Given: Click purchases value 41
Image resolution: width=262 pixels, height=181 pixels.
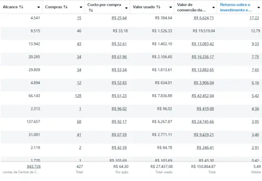Looking at the screenshot, I should [79, 135].
